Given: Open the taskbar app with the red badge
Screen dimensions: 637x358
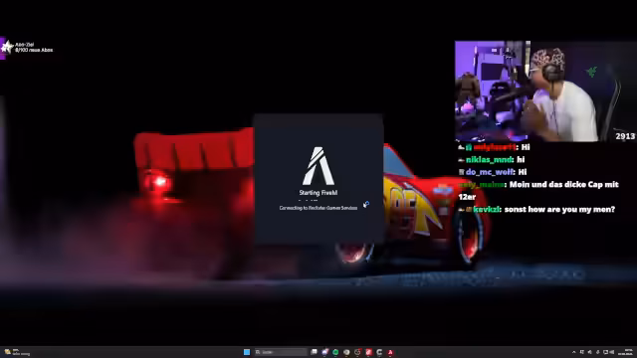Looking at the screenshot, I should (x=357, y=352).
